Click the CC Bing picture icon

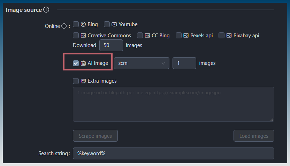click(147, 36)
